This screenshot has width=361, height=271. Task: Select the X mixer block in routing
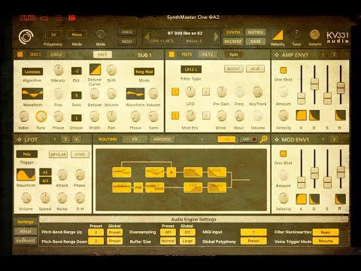tap(171, 172)
